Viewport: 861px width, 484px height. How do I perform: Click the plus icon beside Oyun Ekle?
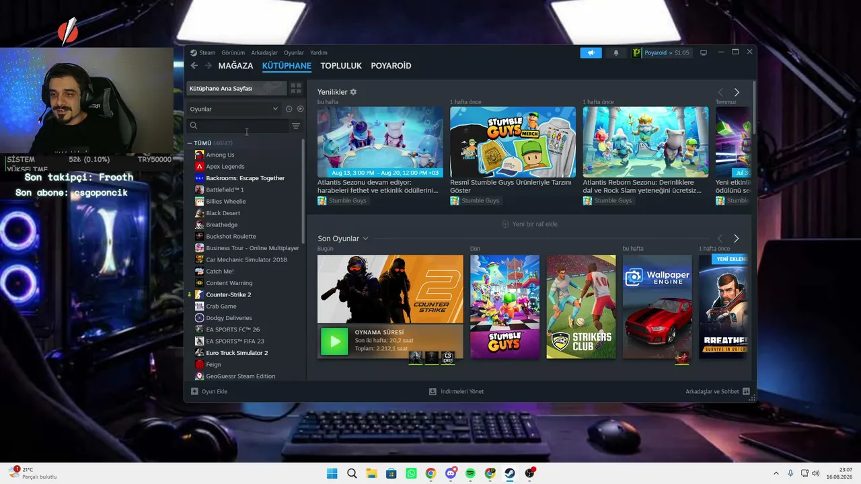coord(194,391)
